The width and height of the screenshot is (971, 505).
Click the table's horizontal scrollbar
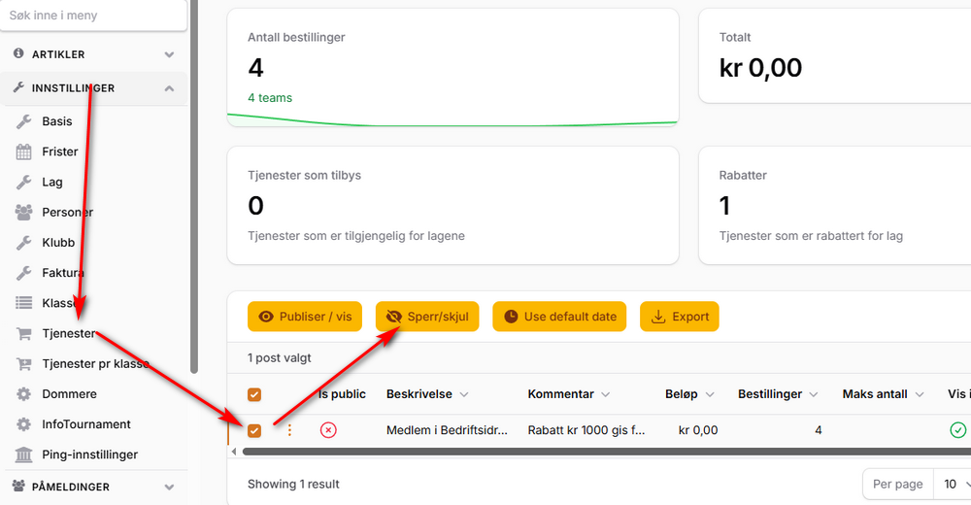click(x=583, y=451)
